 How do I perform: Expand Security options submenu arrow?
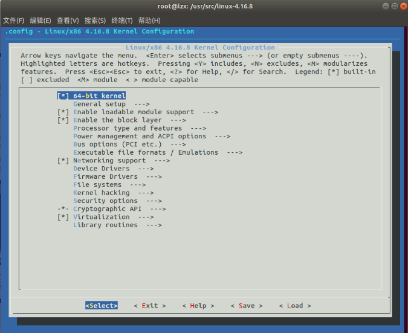[x=154, y=201]
